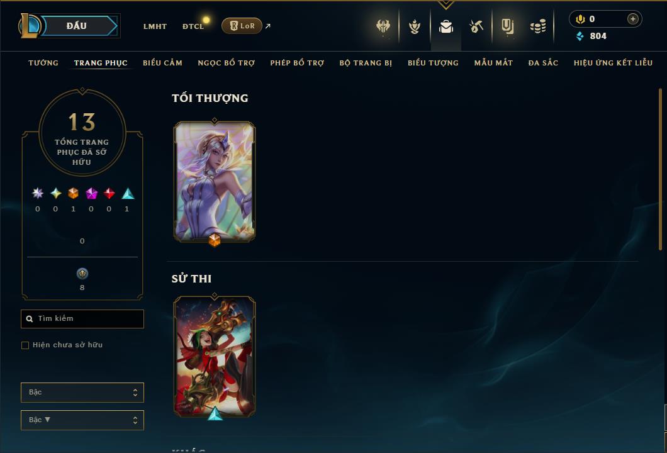The height and width of the screenshot is (453, 667).
Task: Click the Loot hammer icon
Action: 476,27
